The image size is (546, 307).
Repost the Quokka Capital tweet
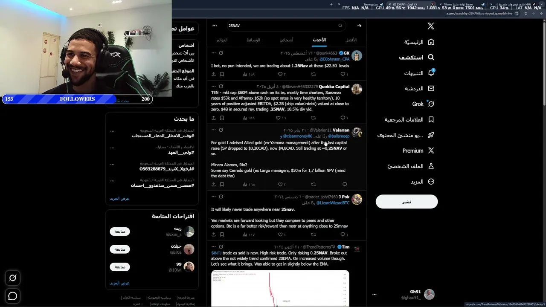313,118
